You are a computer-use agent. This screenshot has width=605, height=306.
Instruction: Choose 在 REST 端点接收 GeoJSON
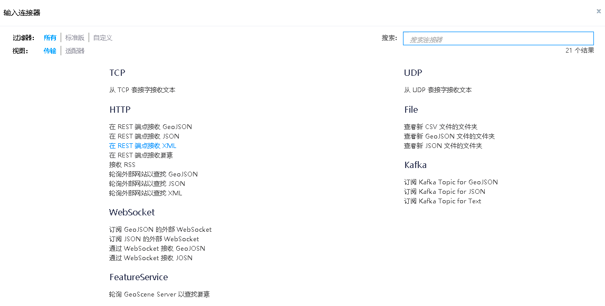click(150, 127)
